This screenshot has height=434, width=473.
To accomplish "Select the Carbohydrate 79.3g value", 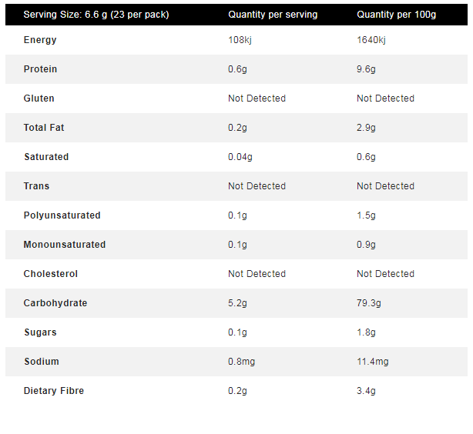I will 369,303.
